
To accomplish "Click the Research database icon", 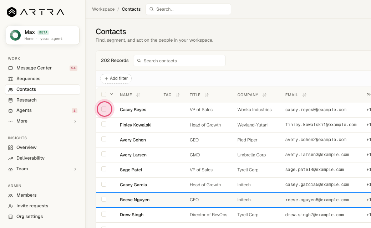I will tap(10, 100).
